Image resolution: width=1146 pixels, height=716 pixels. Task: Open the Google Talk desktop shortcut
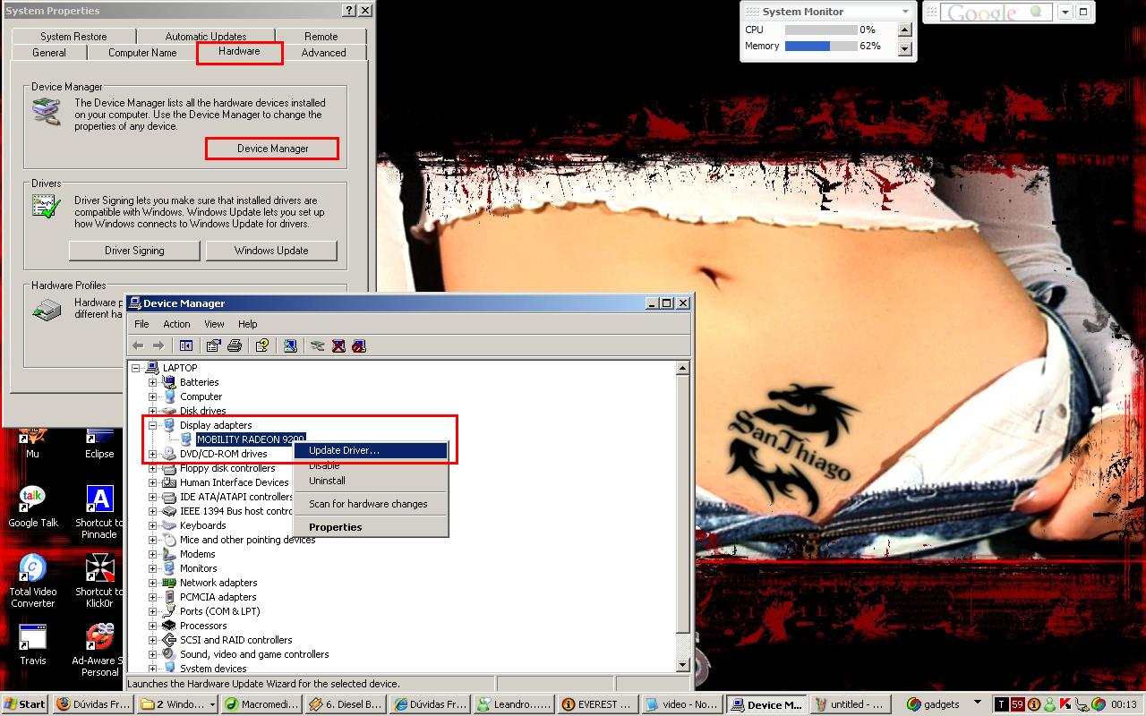(33, 507)
